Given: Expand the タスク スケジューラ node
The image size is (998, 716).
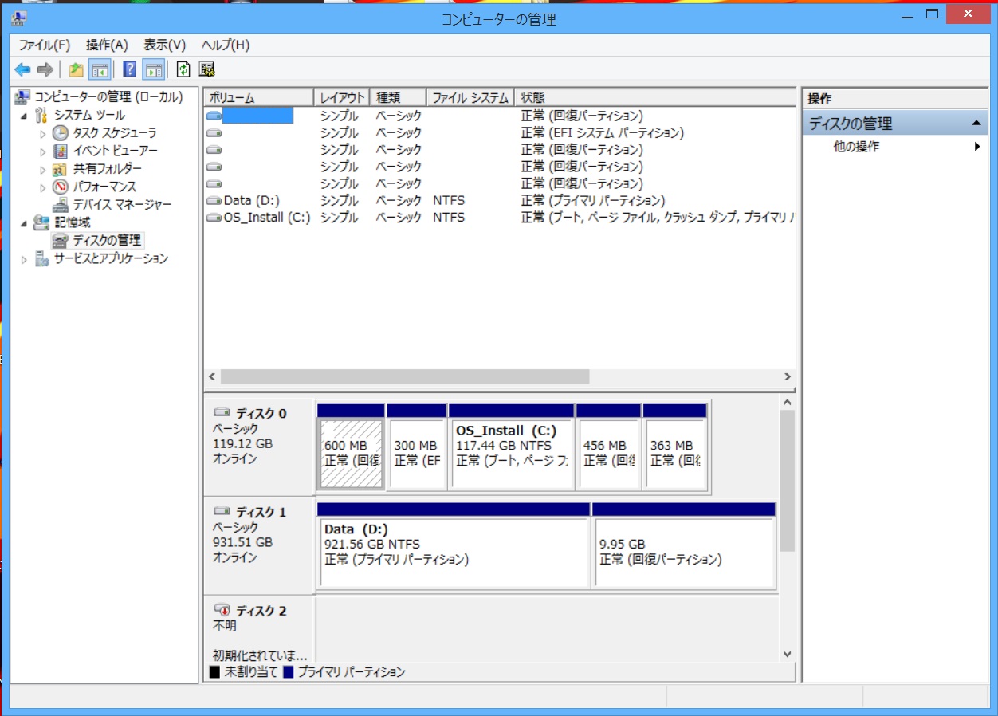Looking at the screenshot, I should click(x=43, y=133).
